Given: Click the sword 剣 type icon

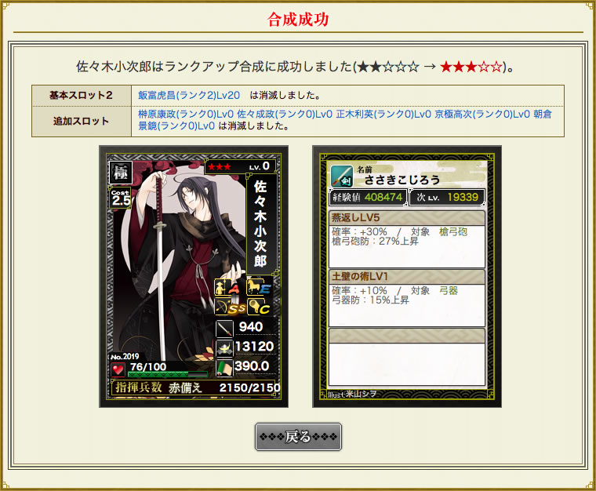Looking at the screenshot, I should (342, 176).
